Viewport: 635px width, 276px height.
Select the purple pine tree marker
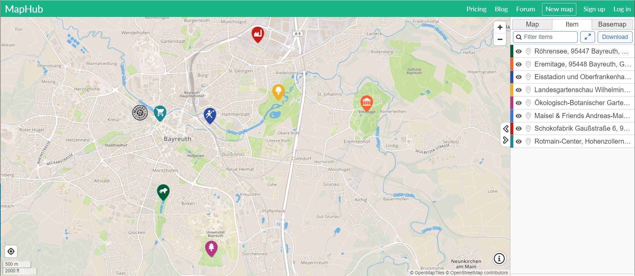[211, 248]
